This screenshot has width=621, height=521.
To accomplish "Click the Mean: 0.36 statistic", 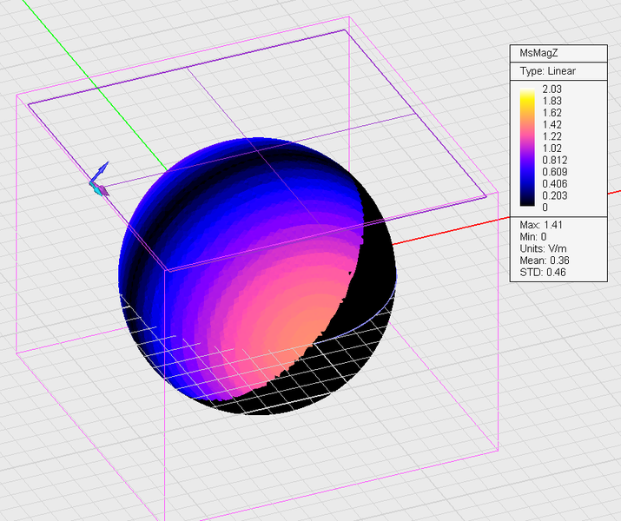I will coord(546,261).
